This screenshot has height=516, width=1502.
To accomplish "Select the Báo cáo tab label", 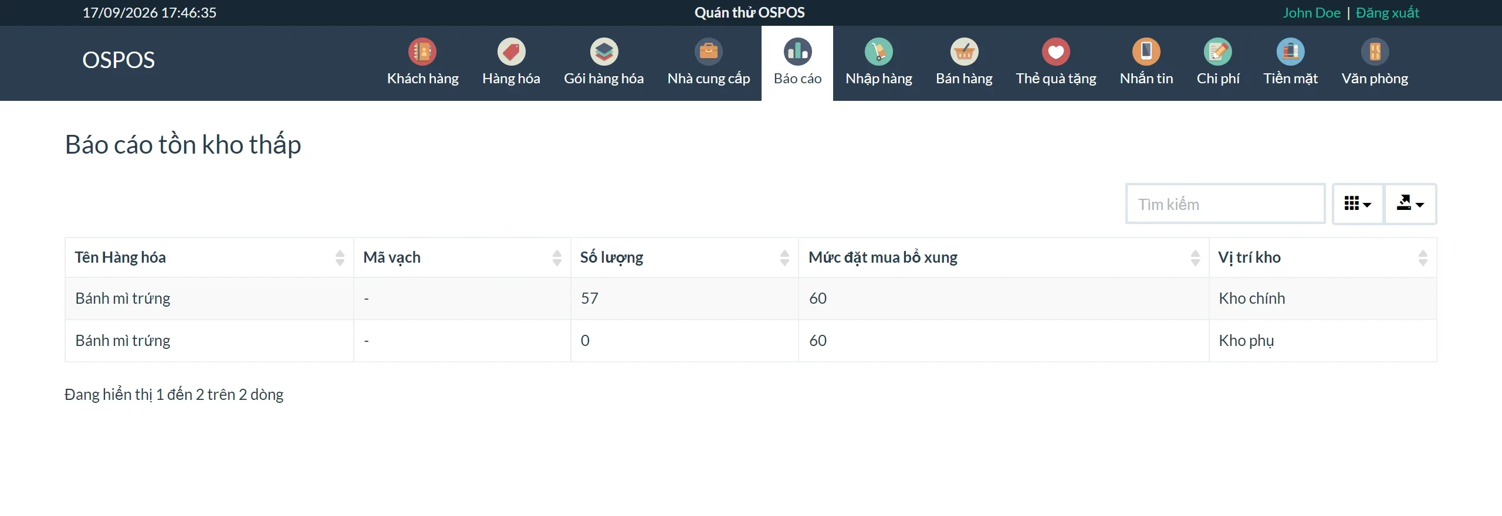I will click(x=797, y=79).
